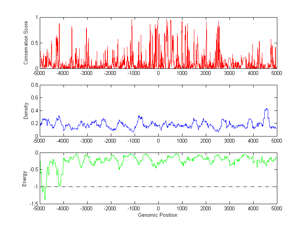This screenshot has width=306, height=229.
Task: Click the 5000 x-tick label under Energy plot
Action: pos(277,209)
